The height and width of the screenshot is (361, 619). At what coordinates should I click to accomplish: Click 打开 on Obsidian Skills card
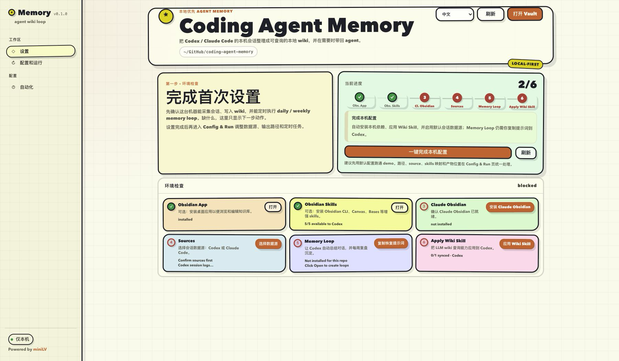pos(399,208)
